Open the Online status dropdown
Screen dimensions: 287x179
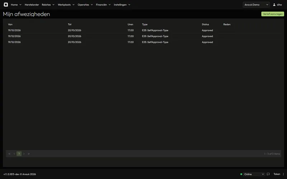(254, 174)
